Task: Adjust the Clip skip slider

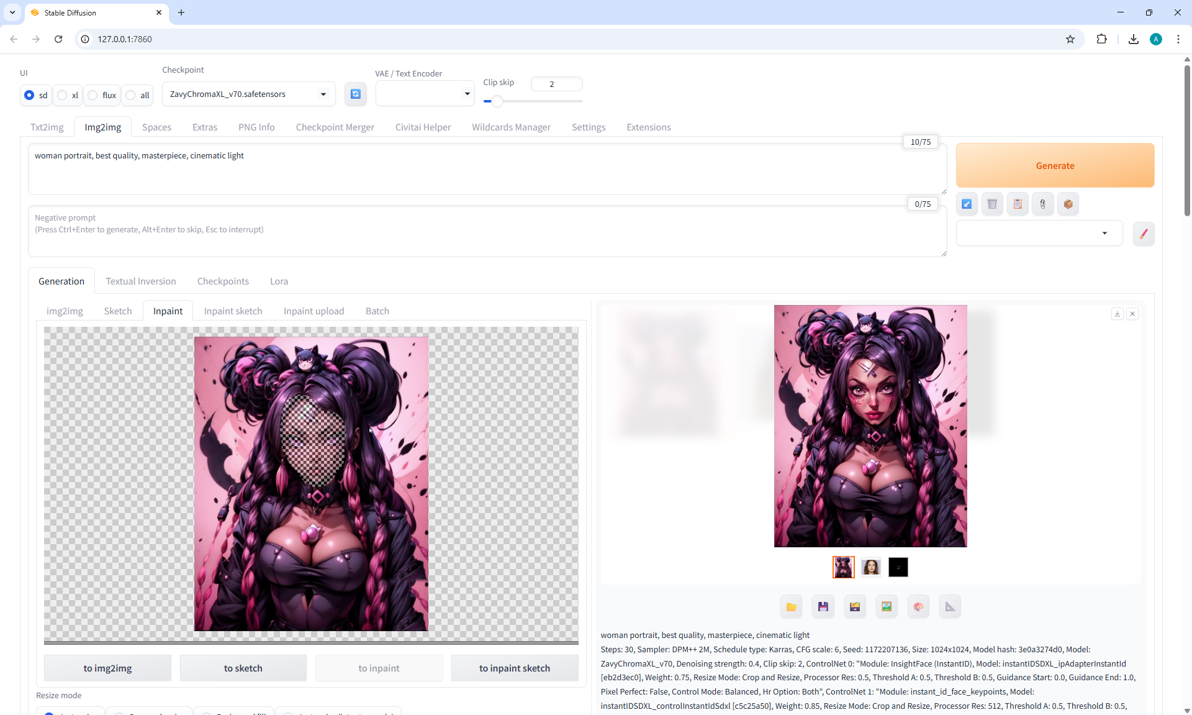Action: 497,101
